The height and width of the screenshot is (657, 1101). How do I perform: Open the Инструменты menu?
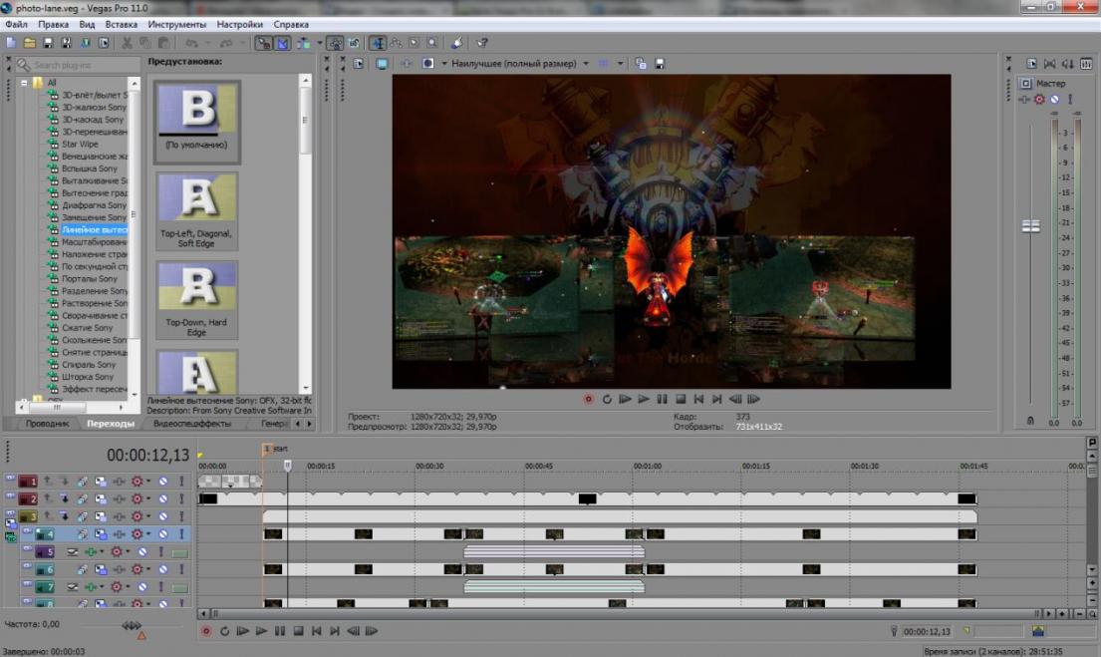[x=176, y=24]
